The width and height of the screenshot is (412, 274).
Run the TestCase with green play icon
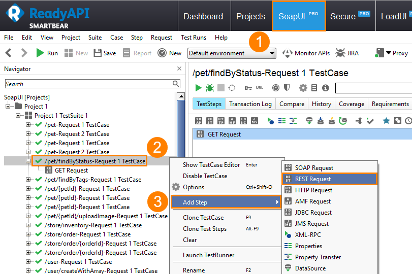tap(199, 88)
